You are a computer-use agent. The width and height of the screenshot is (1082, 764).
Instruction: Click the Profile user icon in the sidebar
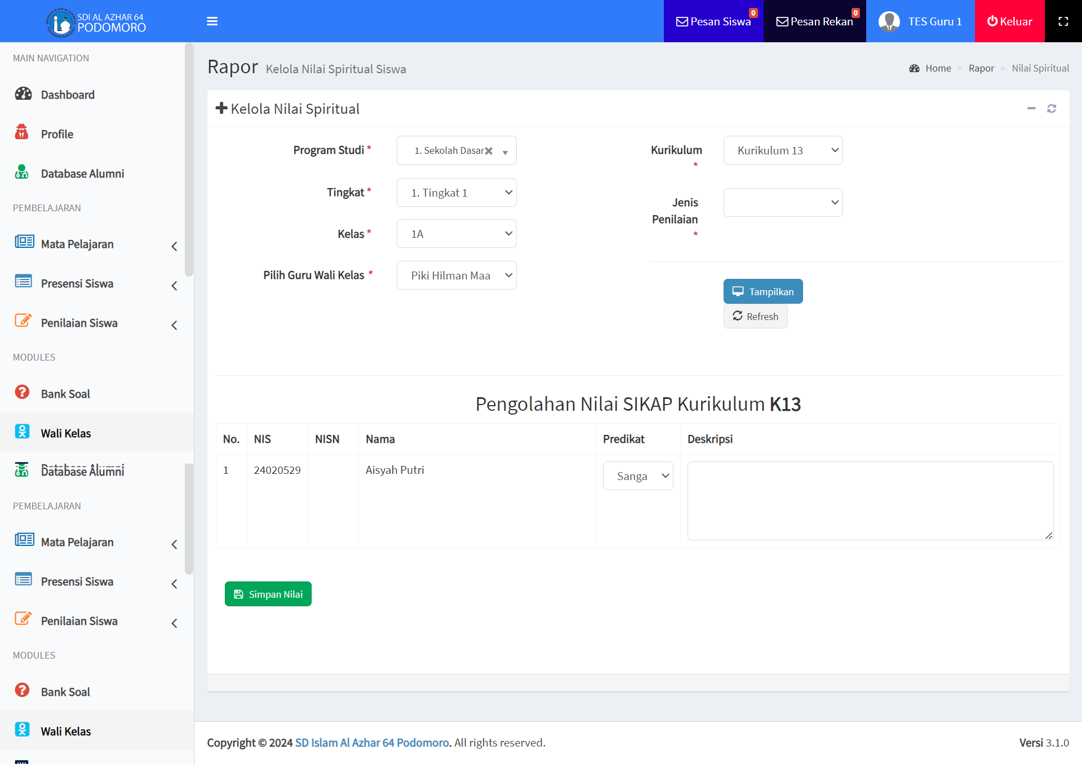click(x=22, y=133)
